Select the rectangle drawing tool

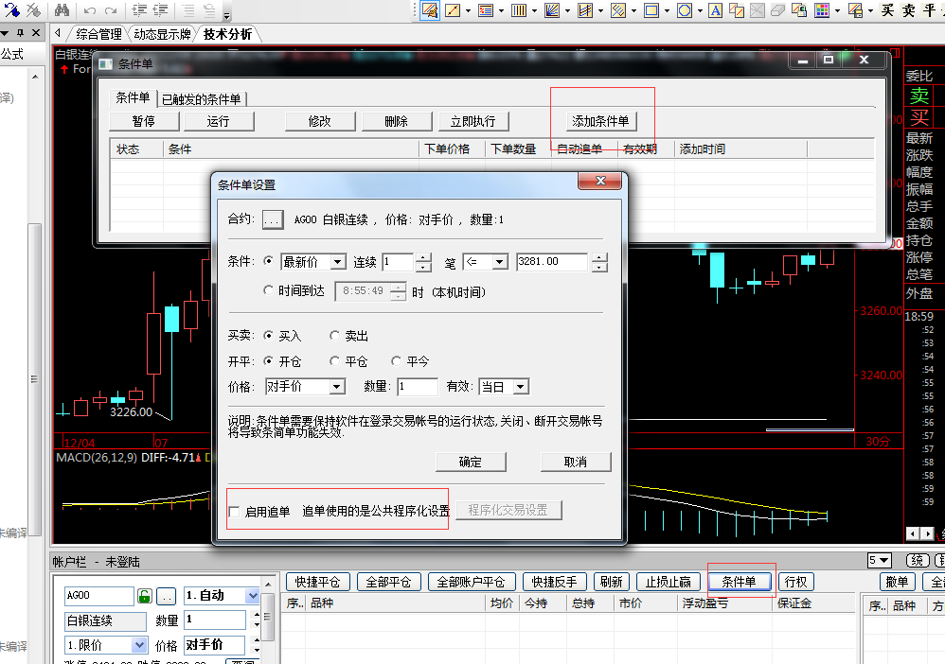[x=651, y=10]
